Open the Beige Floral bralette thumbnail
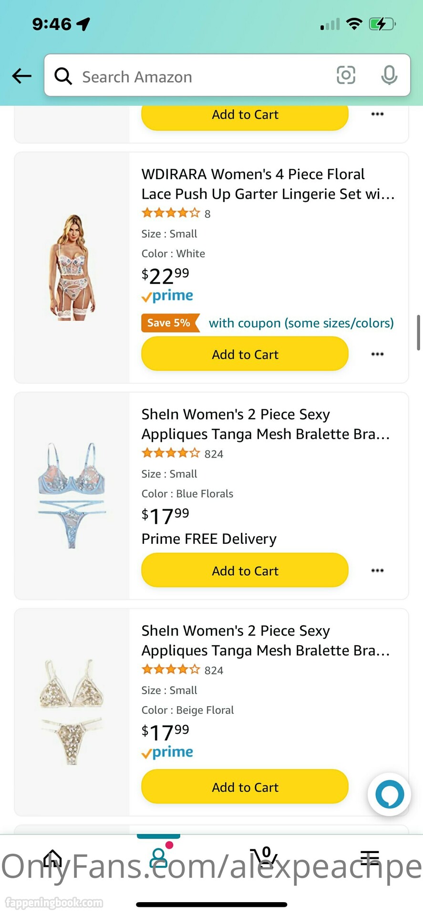The height and width of the screenshot is (915, 423). click(x=72, y=712)
